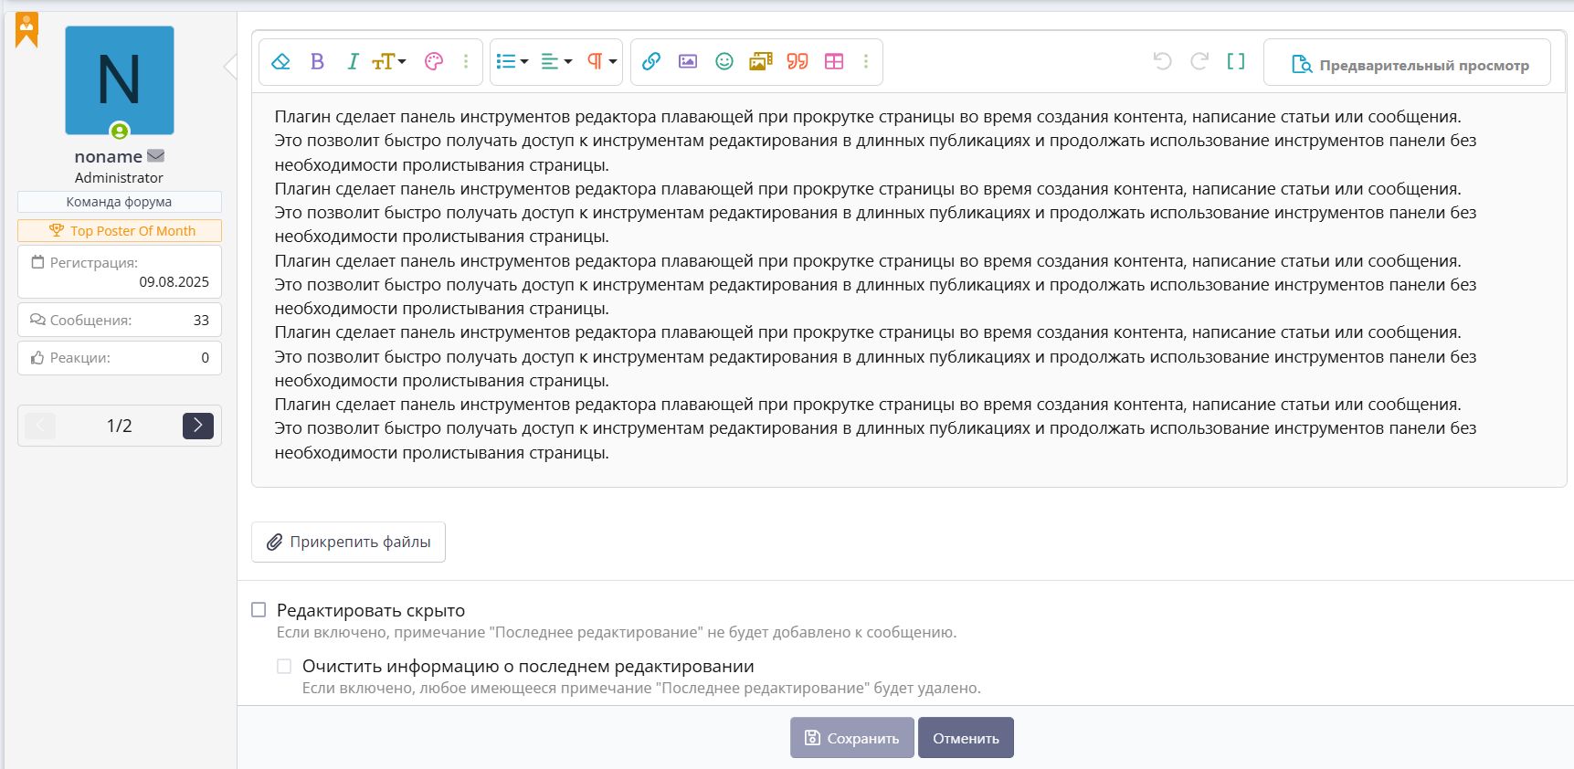
Task: Open the text color palette
Action: click(434, 61)
